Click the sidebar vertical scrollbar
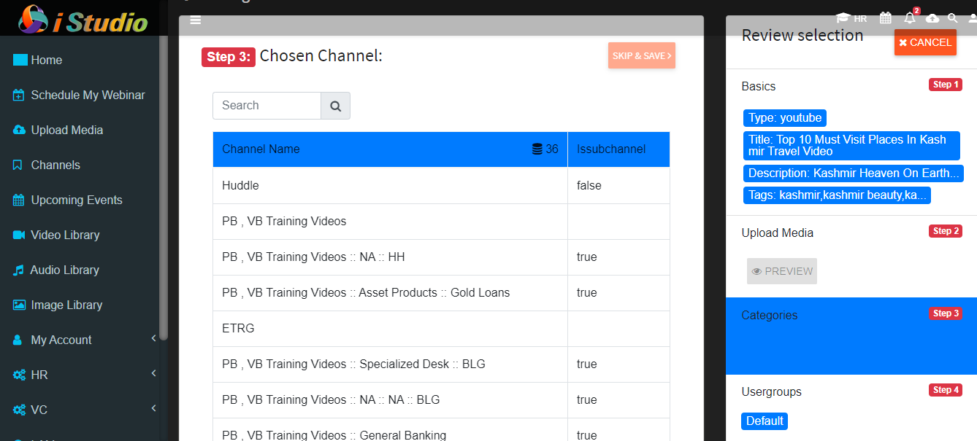Screen dimensions: 977x441 tap(164, 188)
